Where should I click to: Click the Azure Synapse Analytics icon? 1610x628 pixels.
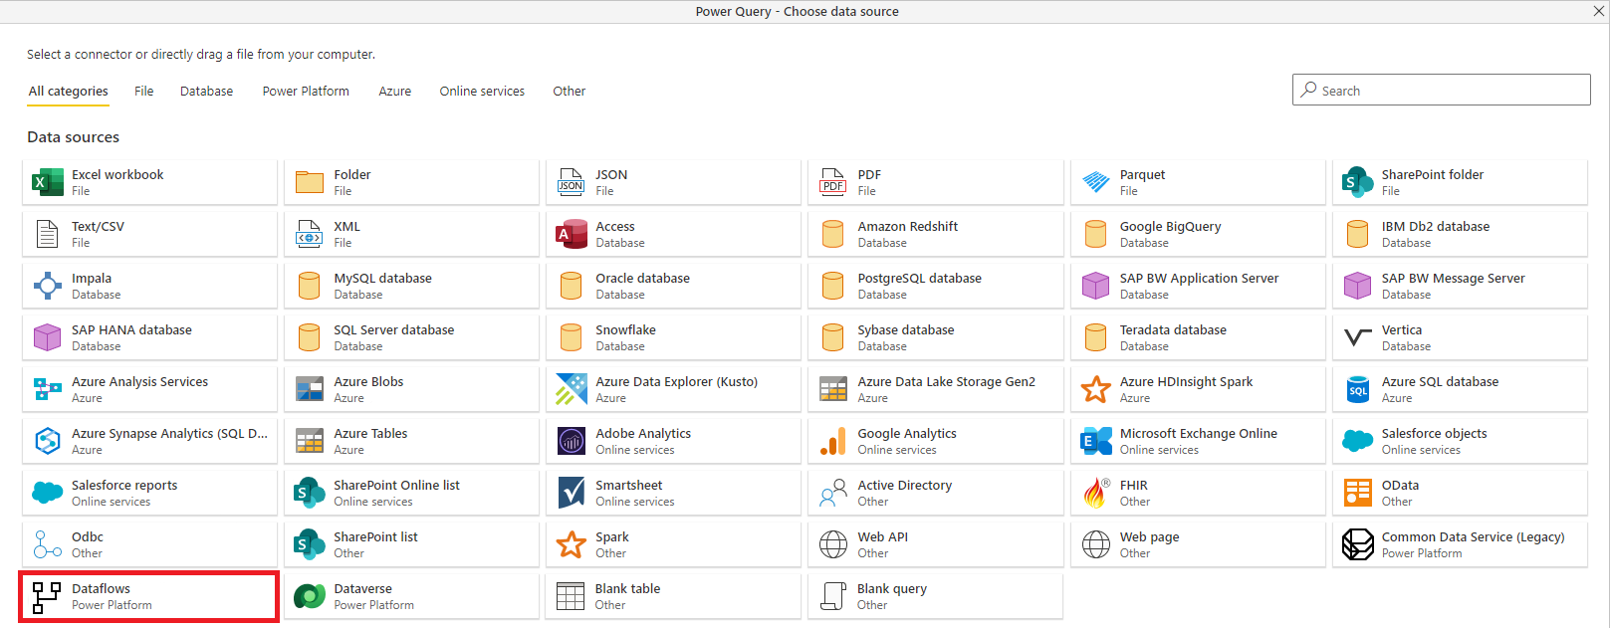point(47,441)
